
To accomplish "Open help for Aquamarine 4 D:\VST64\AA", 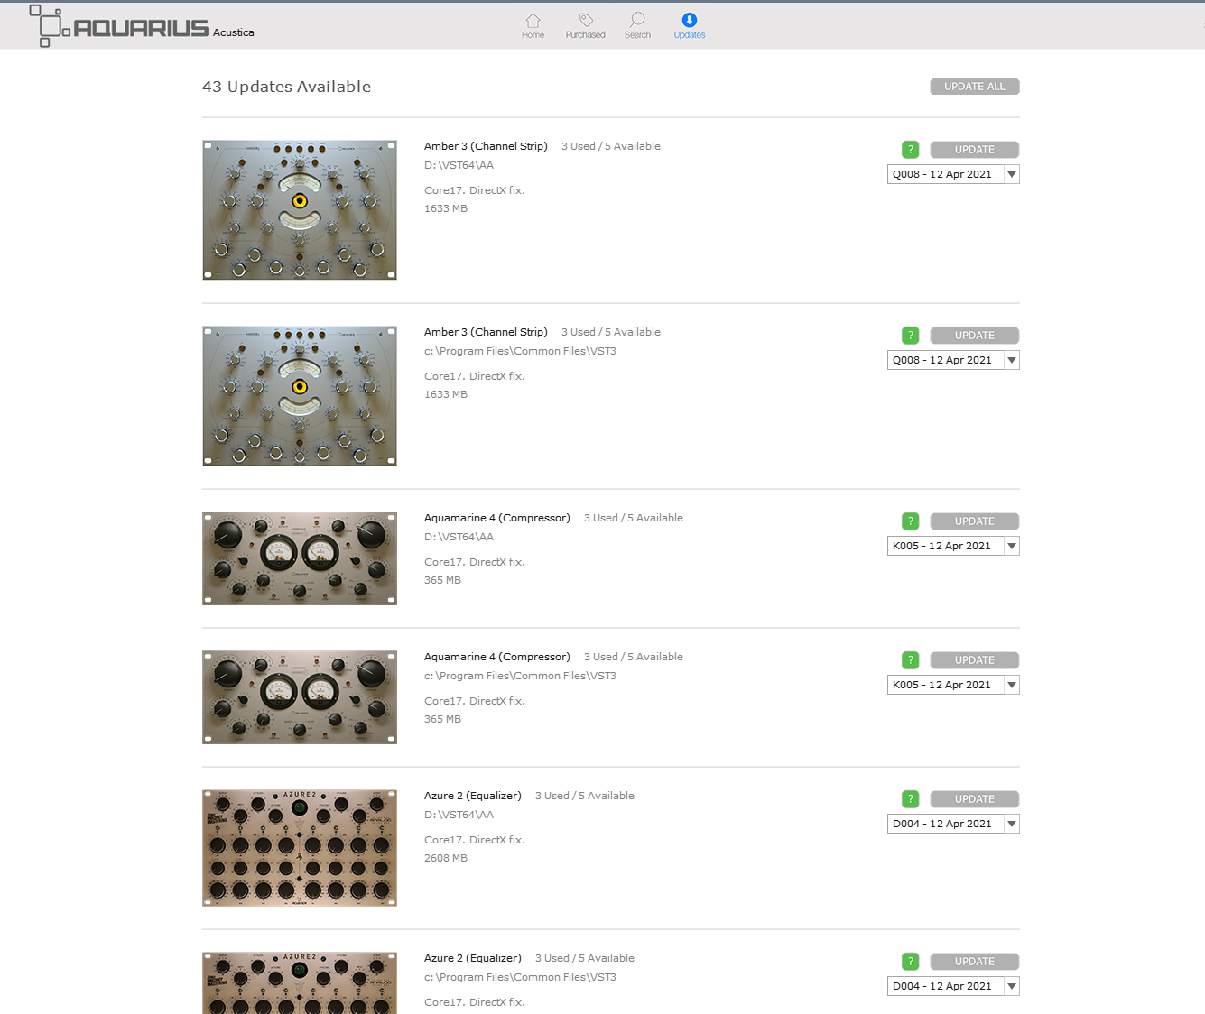I will pyautogui.click(x=911, y=521).
